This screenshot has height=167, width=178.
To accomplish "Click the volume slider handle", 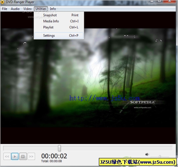I will pyautogui.click(x=160, y=156).
